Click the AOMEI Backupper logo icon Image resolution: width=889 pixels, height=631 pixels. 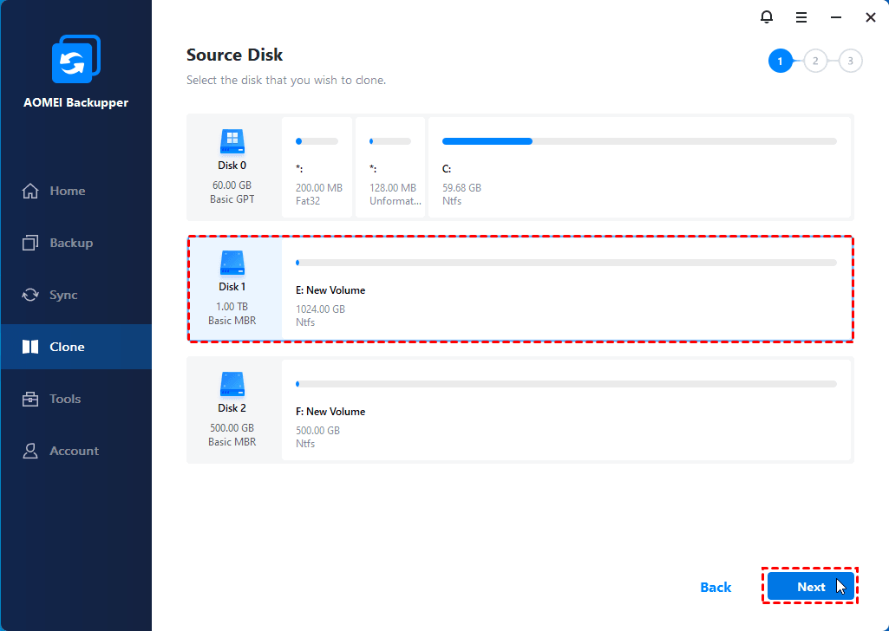click(75, 61)
